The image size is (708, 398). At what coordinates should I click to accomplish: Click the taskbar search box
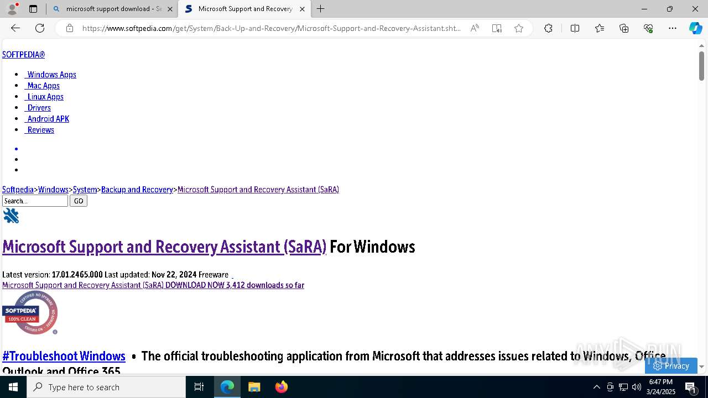click(106, 387)
